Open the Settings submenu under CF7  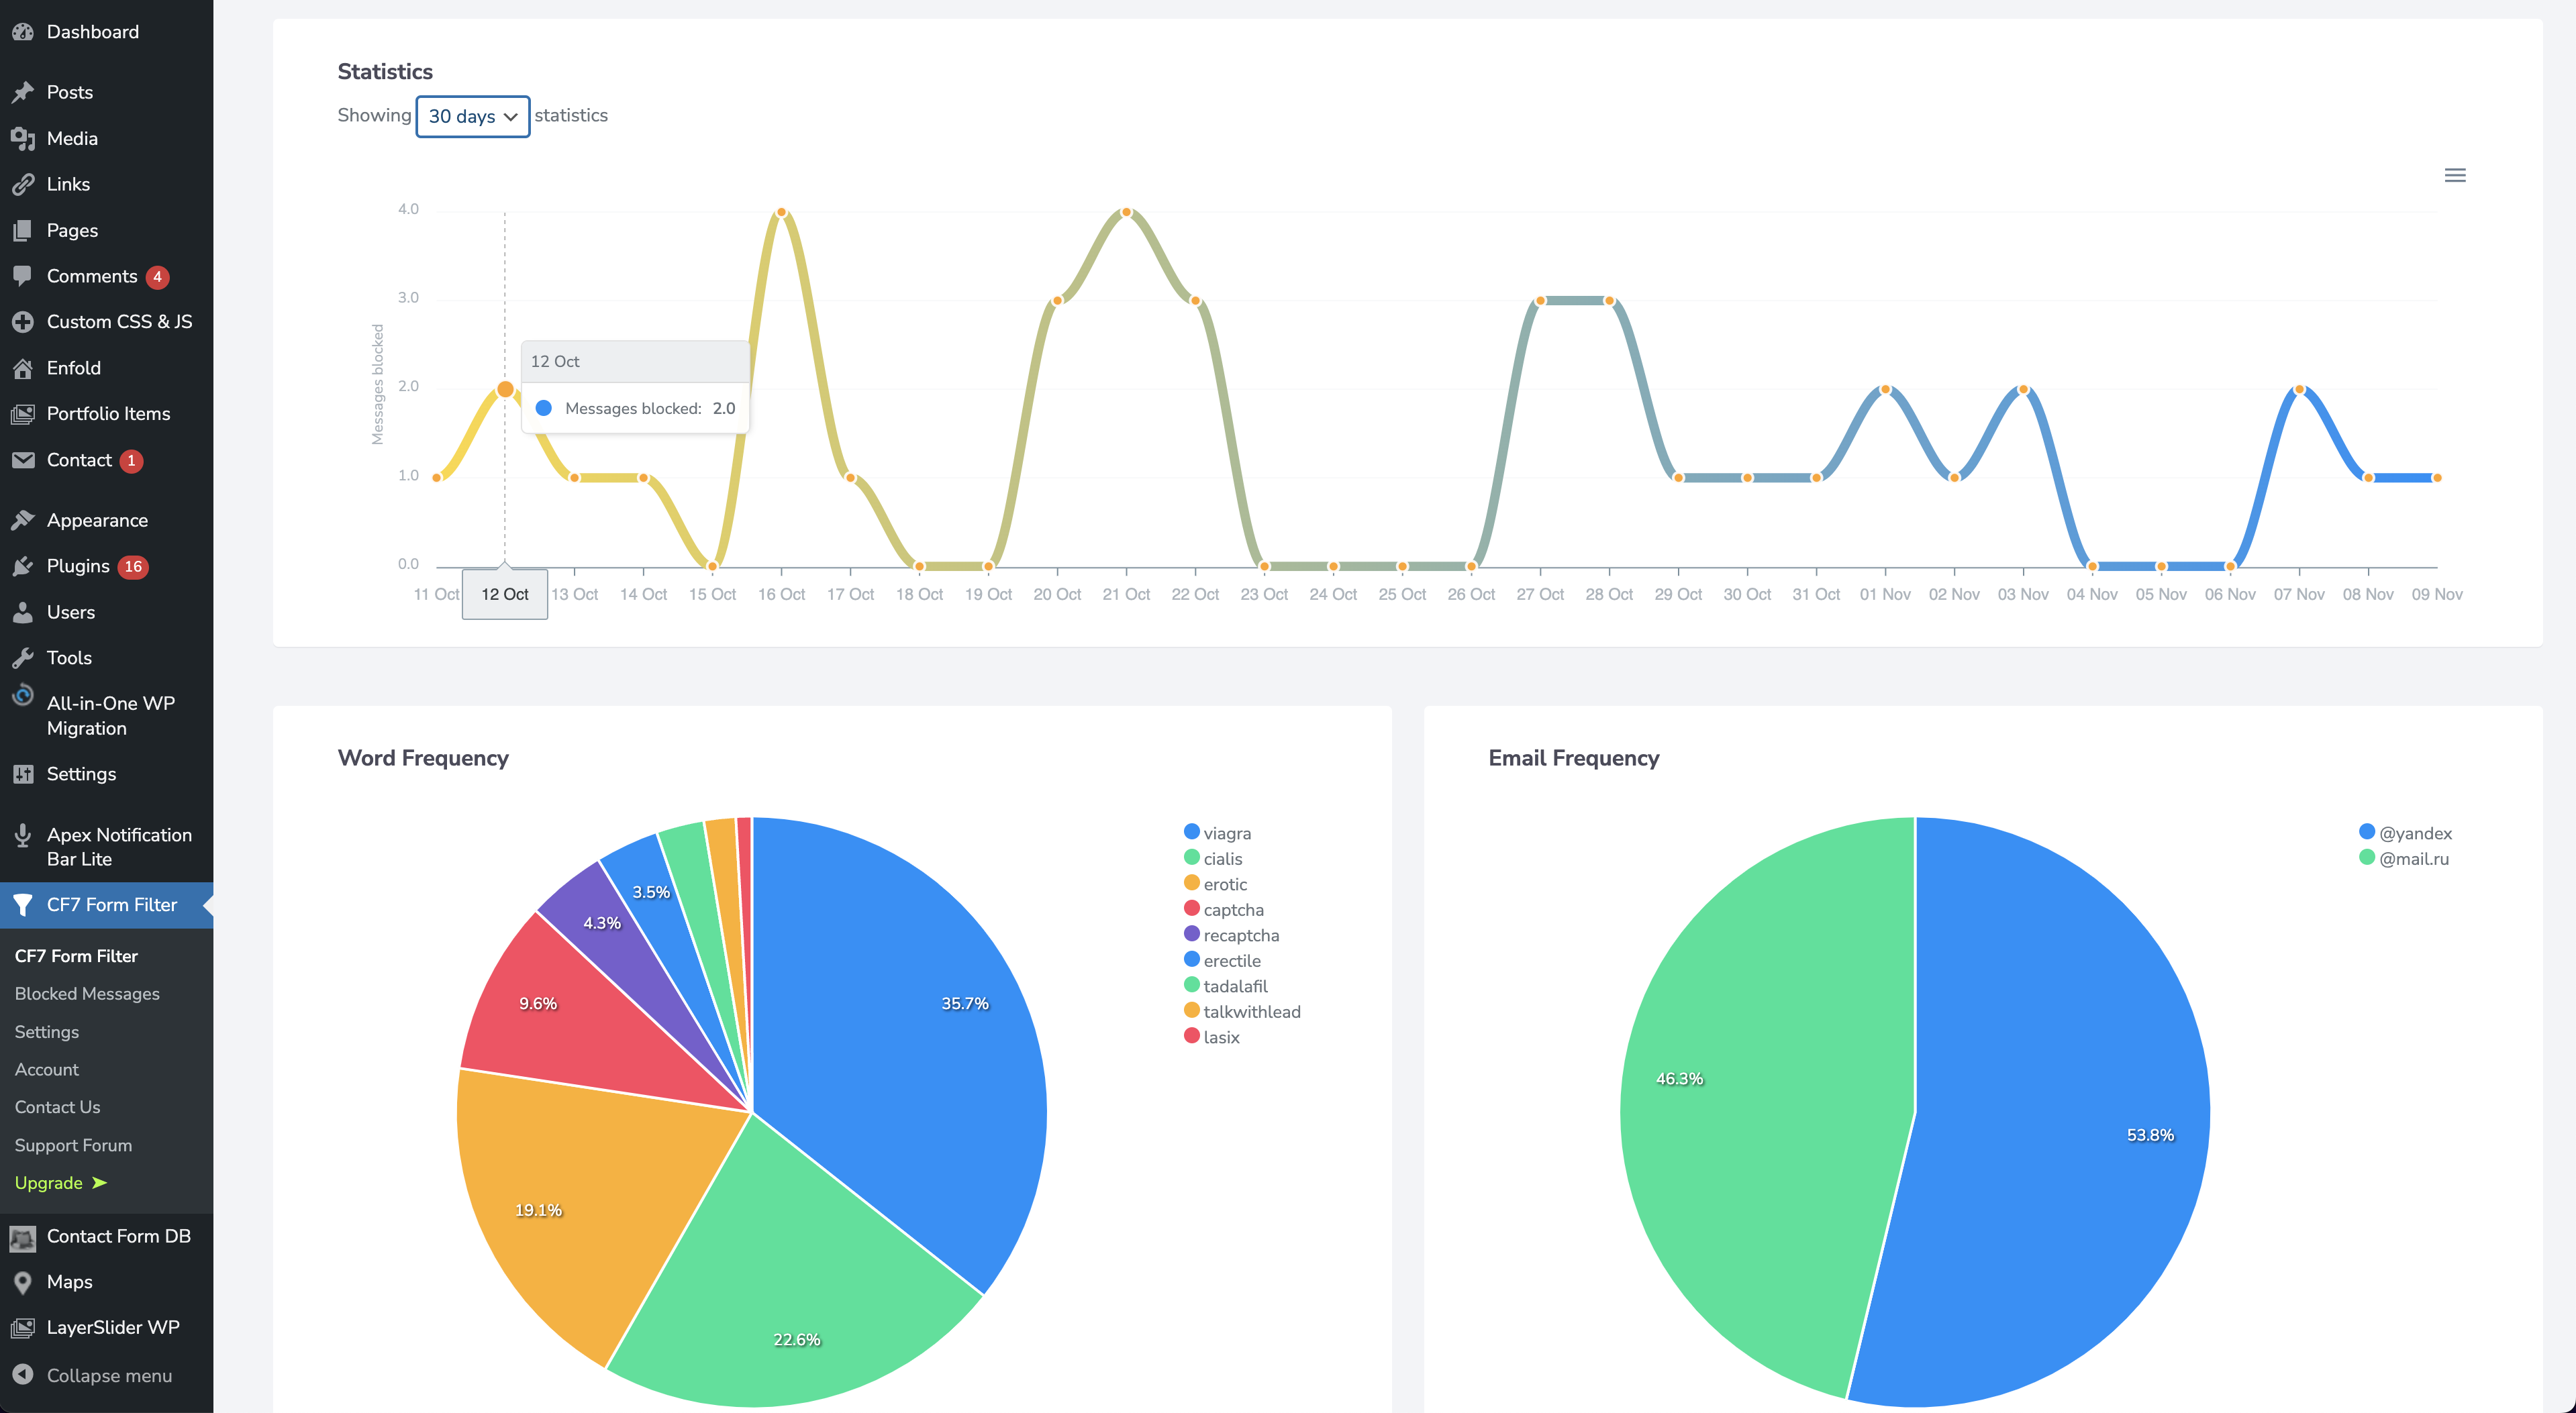click(x=47, y=1030)
